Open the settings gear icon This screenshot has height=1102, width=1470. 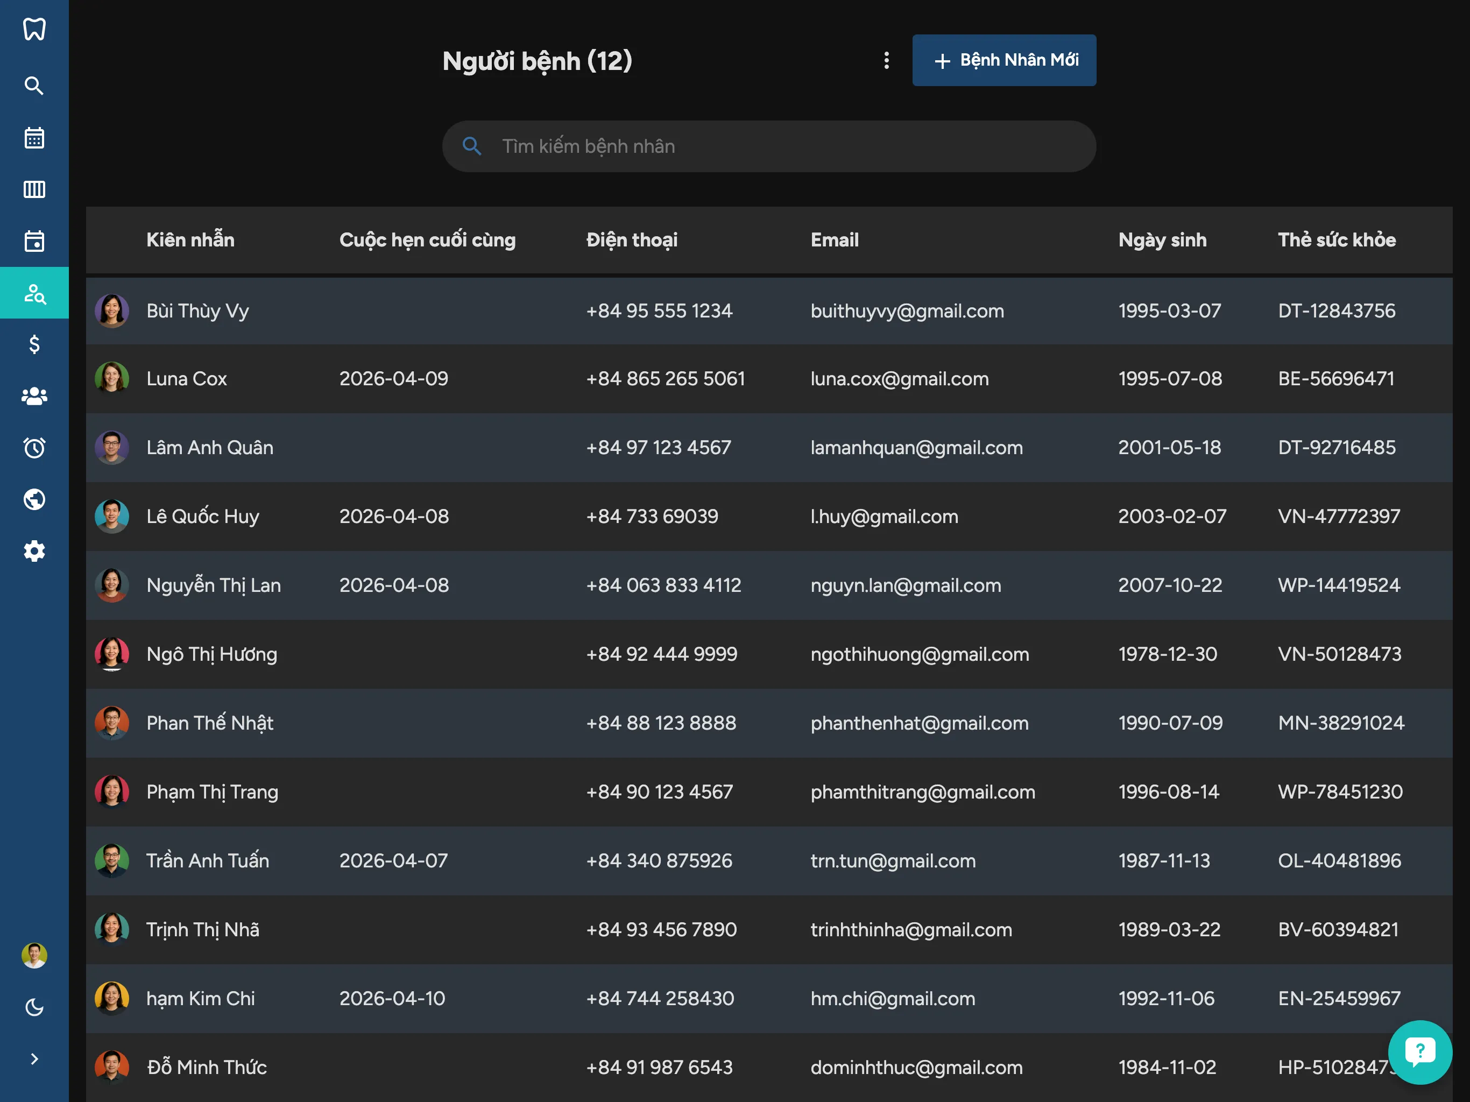[x=34, y=551]
